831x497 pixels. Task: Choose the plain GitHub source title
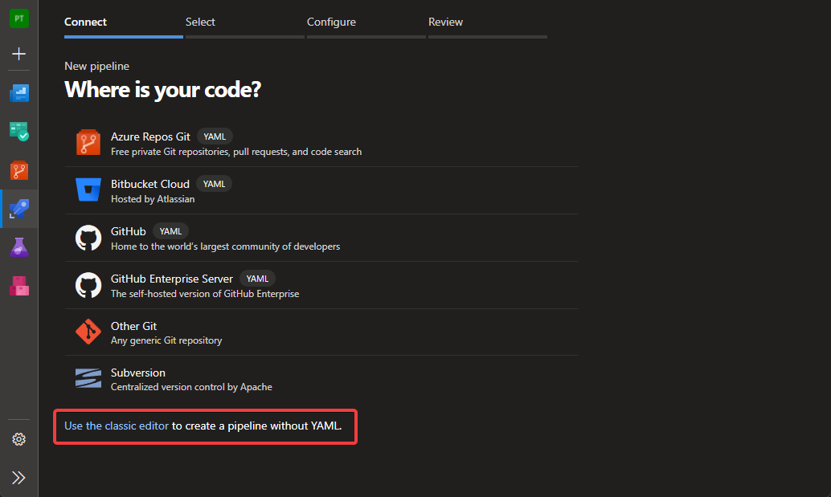point(129,231)
